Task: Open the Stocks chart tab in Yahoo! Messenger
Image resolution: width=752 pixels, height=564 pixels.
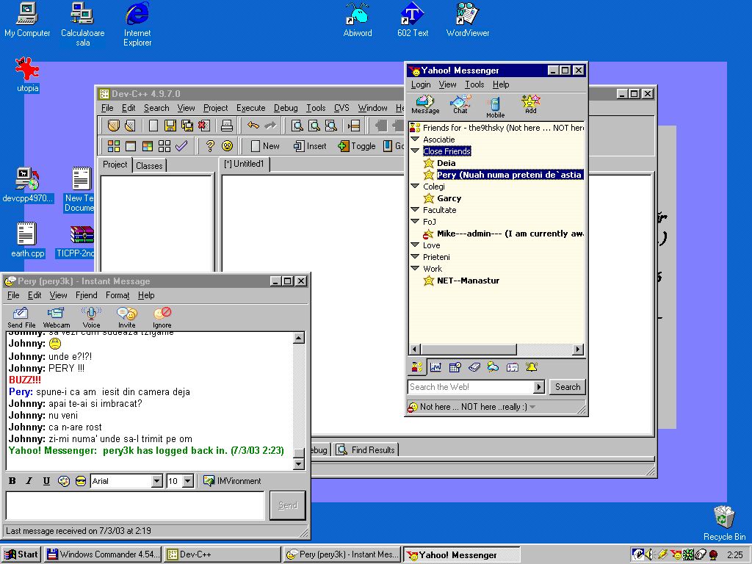Action: pos(435,367)
